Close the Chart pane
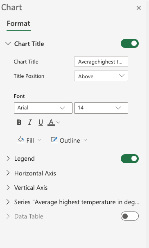This screenshot has width=149, height=248. coord(139,8)
